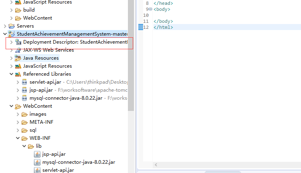Click the Deployment Descriptor 3.0 icon
This screenshot has width=301, height=173.
tap(18, 42)
